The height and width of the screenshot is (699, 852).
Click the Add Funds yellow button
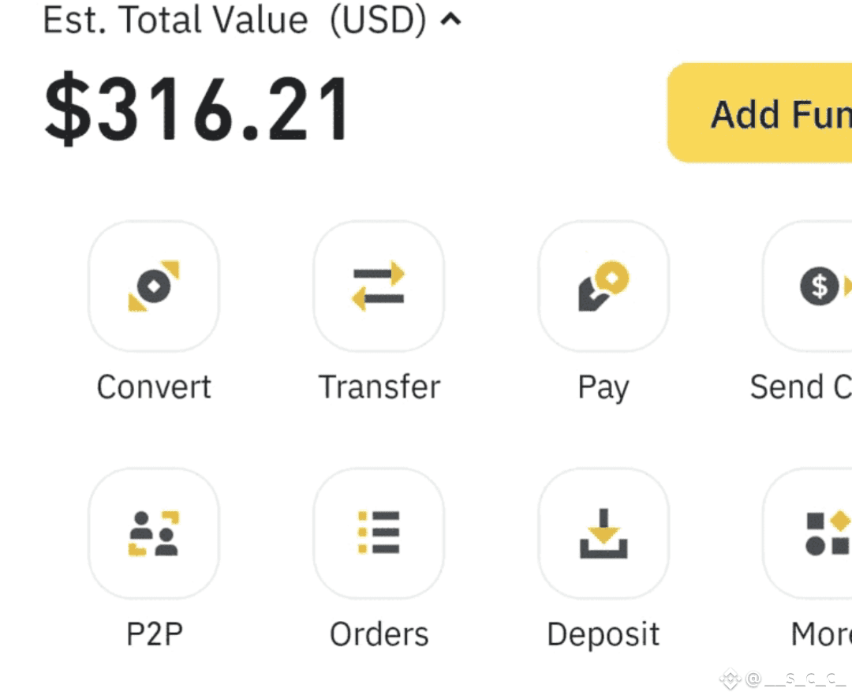click(x=760, y=113)
